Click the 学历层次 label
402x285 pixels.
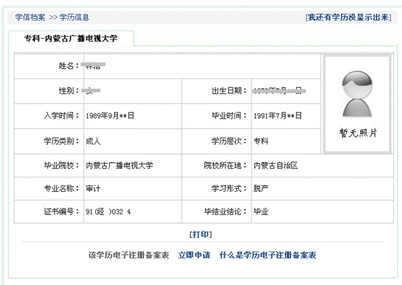click(229, 141)
